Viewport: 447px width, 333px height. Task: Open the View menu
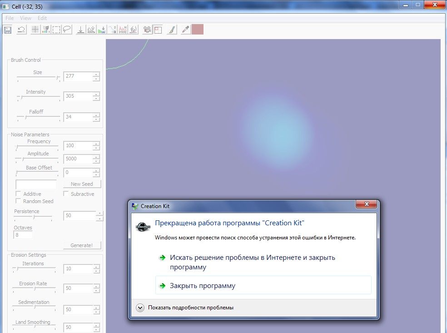pyautogui.click(x=25, y=18)
